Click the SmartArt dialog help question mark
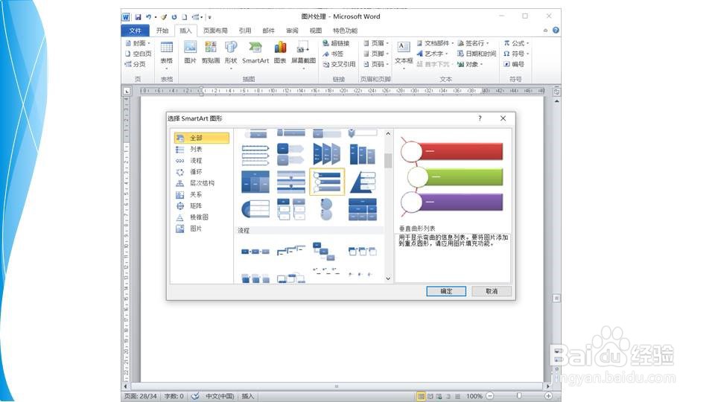 [480, 118]
